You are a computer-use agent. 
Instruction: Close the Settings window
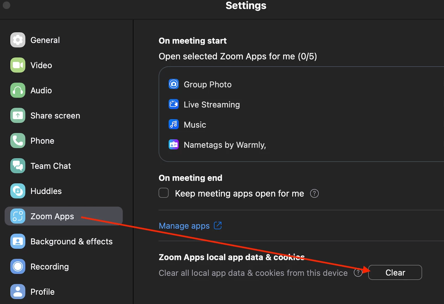pyautogui.click(x=6, y=5)
